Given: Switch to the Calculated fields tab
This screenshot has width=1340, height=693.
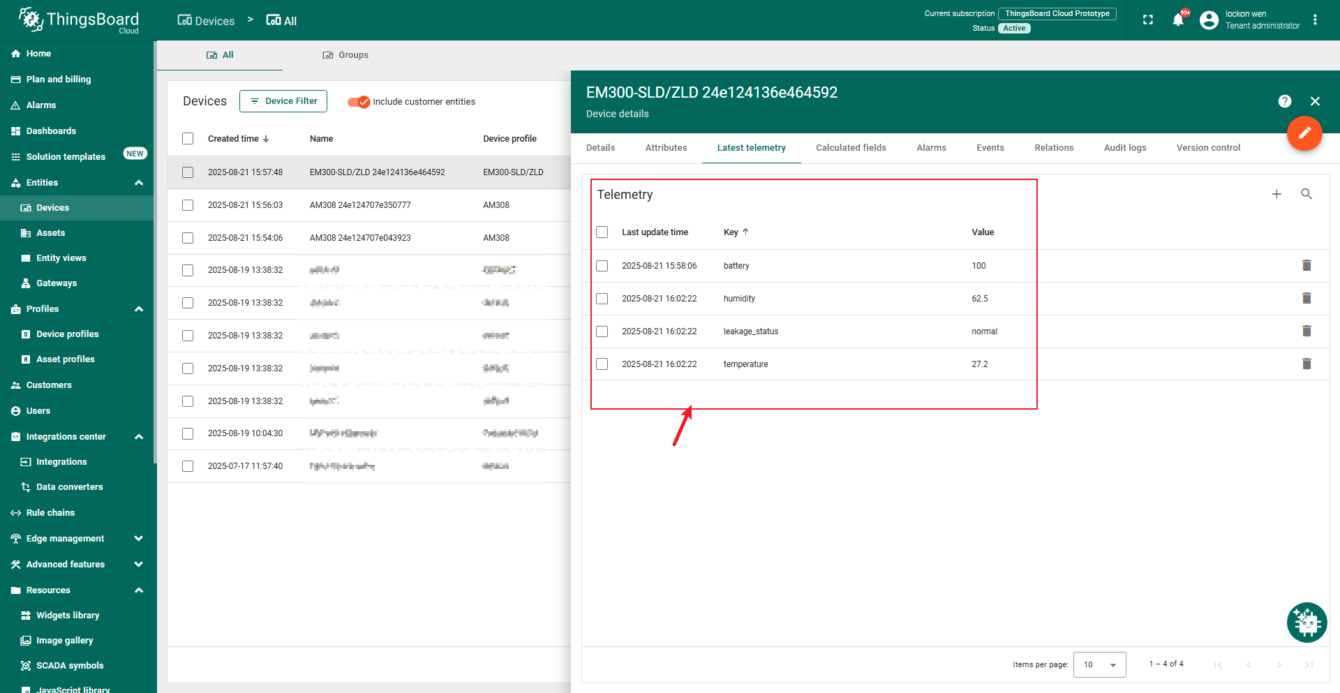Looking at the screenshot, I should click(851, 148).
